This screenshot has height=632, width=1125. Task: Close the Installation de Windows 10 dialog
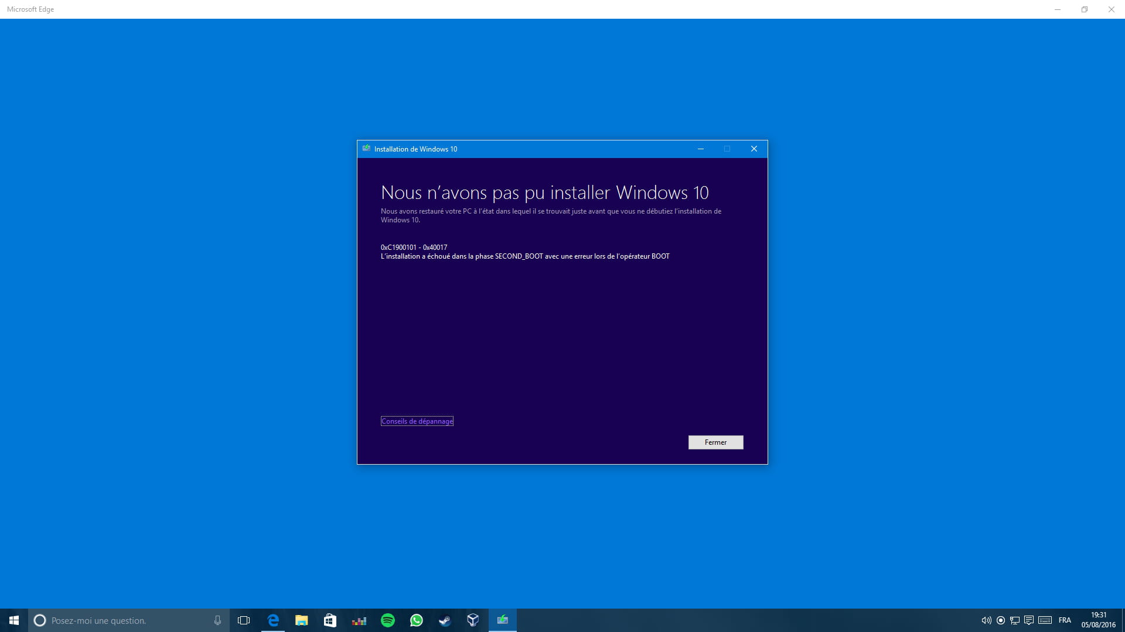click(x=754, y=149)
